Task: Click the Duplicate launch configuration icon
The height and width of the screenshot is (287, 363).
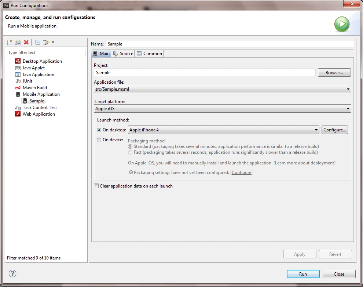Action: coord(18,42)
